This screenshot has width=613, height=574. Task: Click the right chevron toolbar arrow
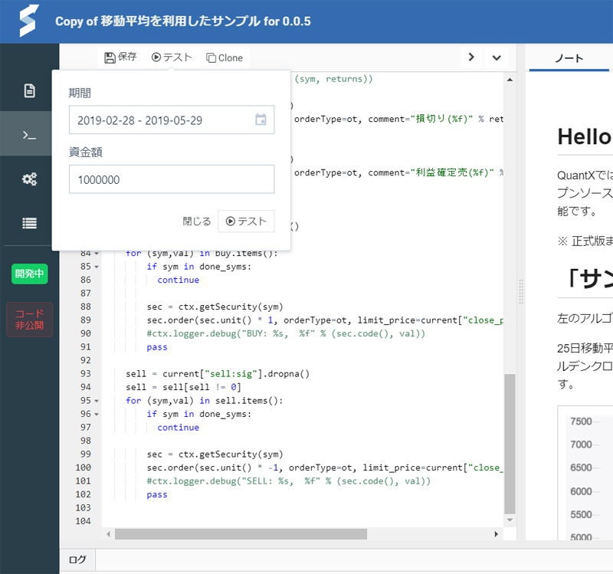[471, 57]
